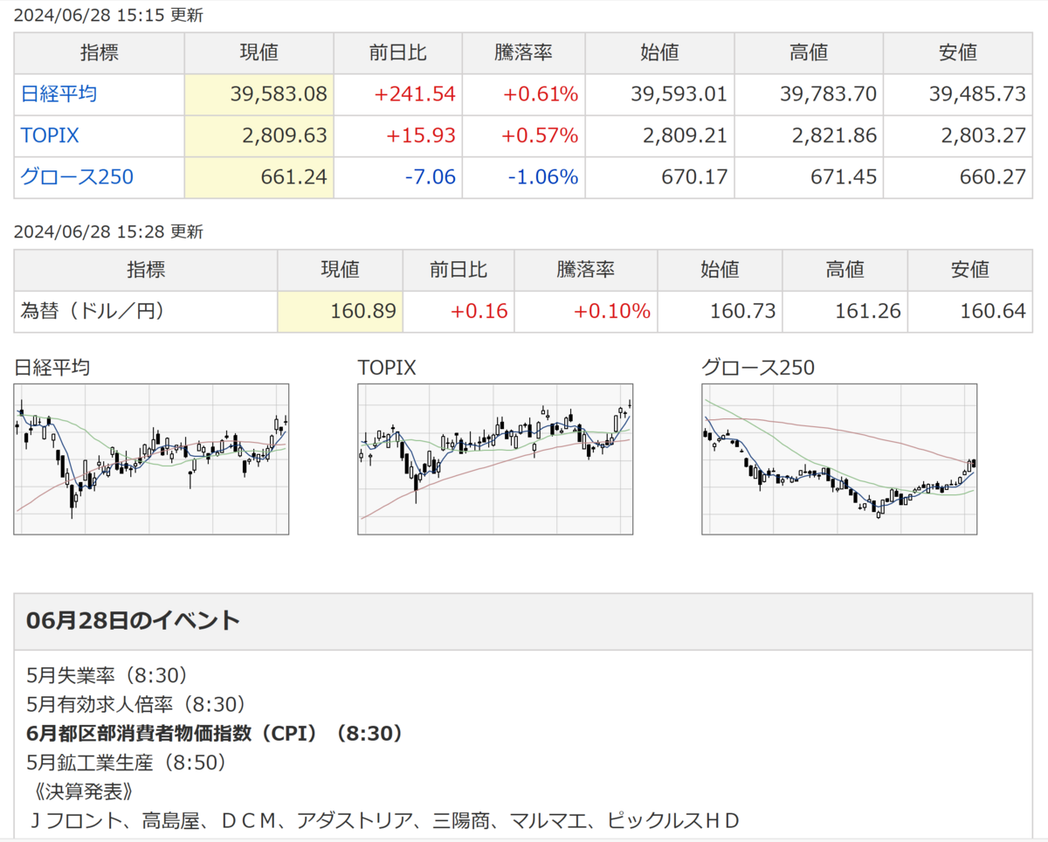Viewport: 1048px width, 842px height.
Task: Click dollar/yen opening value 160.73
Action: [x=744, y=311]
